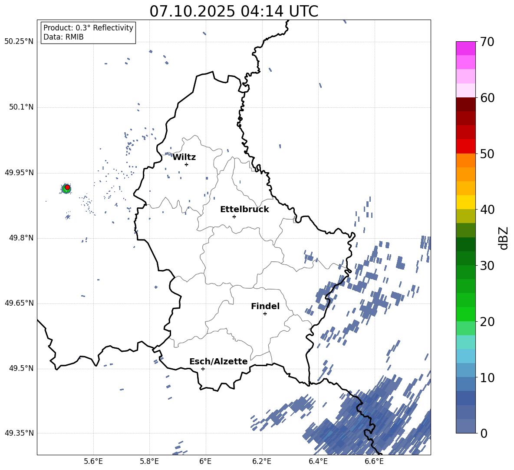Click the Wiltz city label
Screen dimensions: 514x470
pos(184,157)
